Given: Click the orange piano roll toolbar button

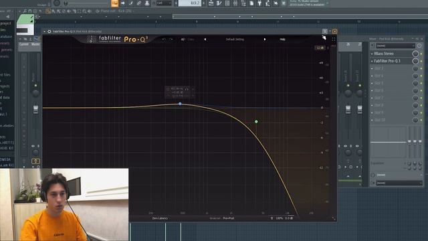Looking at the screenshot, I should point(114,3).
